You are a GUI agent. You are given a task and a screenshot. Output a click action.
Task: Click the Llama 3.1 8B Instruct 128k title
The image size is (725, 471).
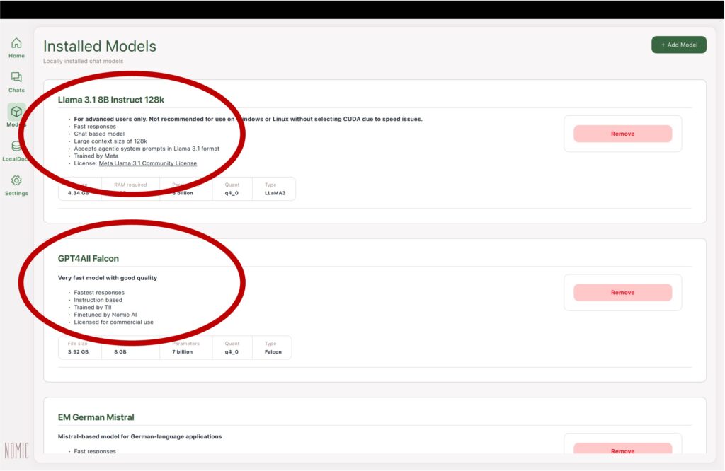pos(111,100)
